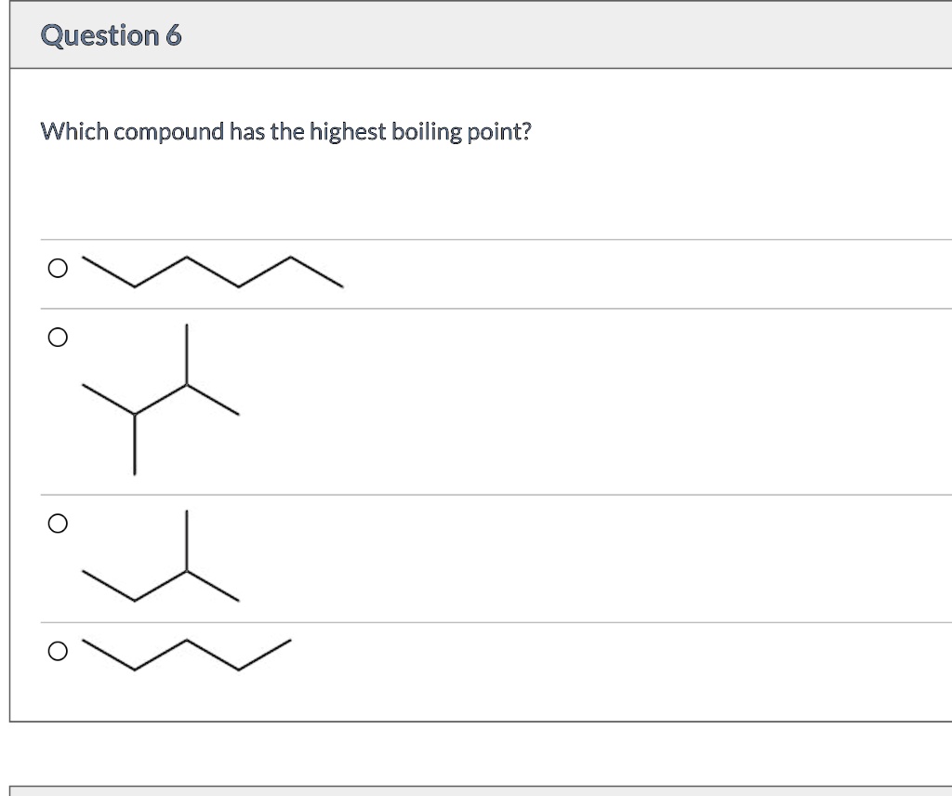
Task: Click the gray Question 6 header bar
Action: tap(481, 34)
